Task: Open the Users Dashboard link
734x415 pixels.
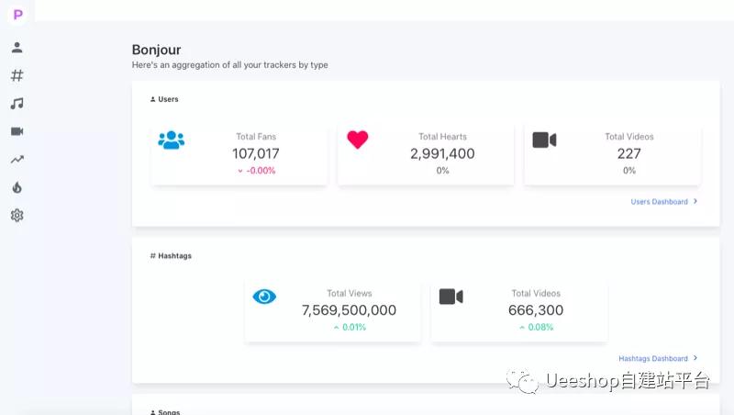Action: point(659,202)
